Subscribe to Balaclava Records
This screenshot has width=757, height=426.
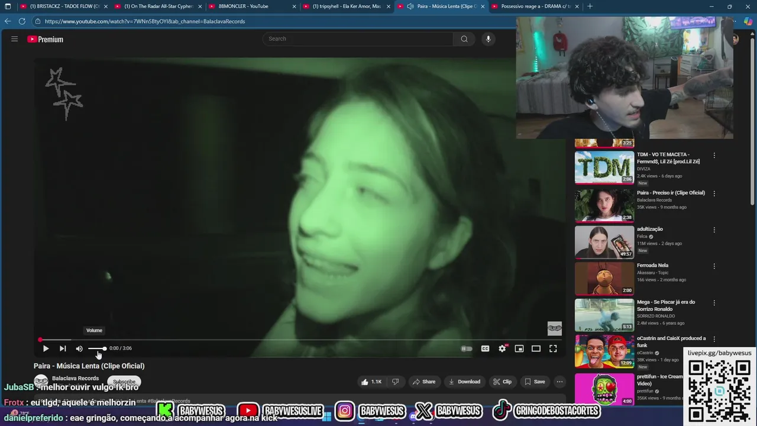point(124,382)
